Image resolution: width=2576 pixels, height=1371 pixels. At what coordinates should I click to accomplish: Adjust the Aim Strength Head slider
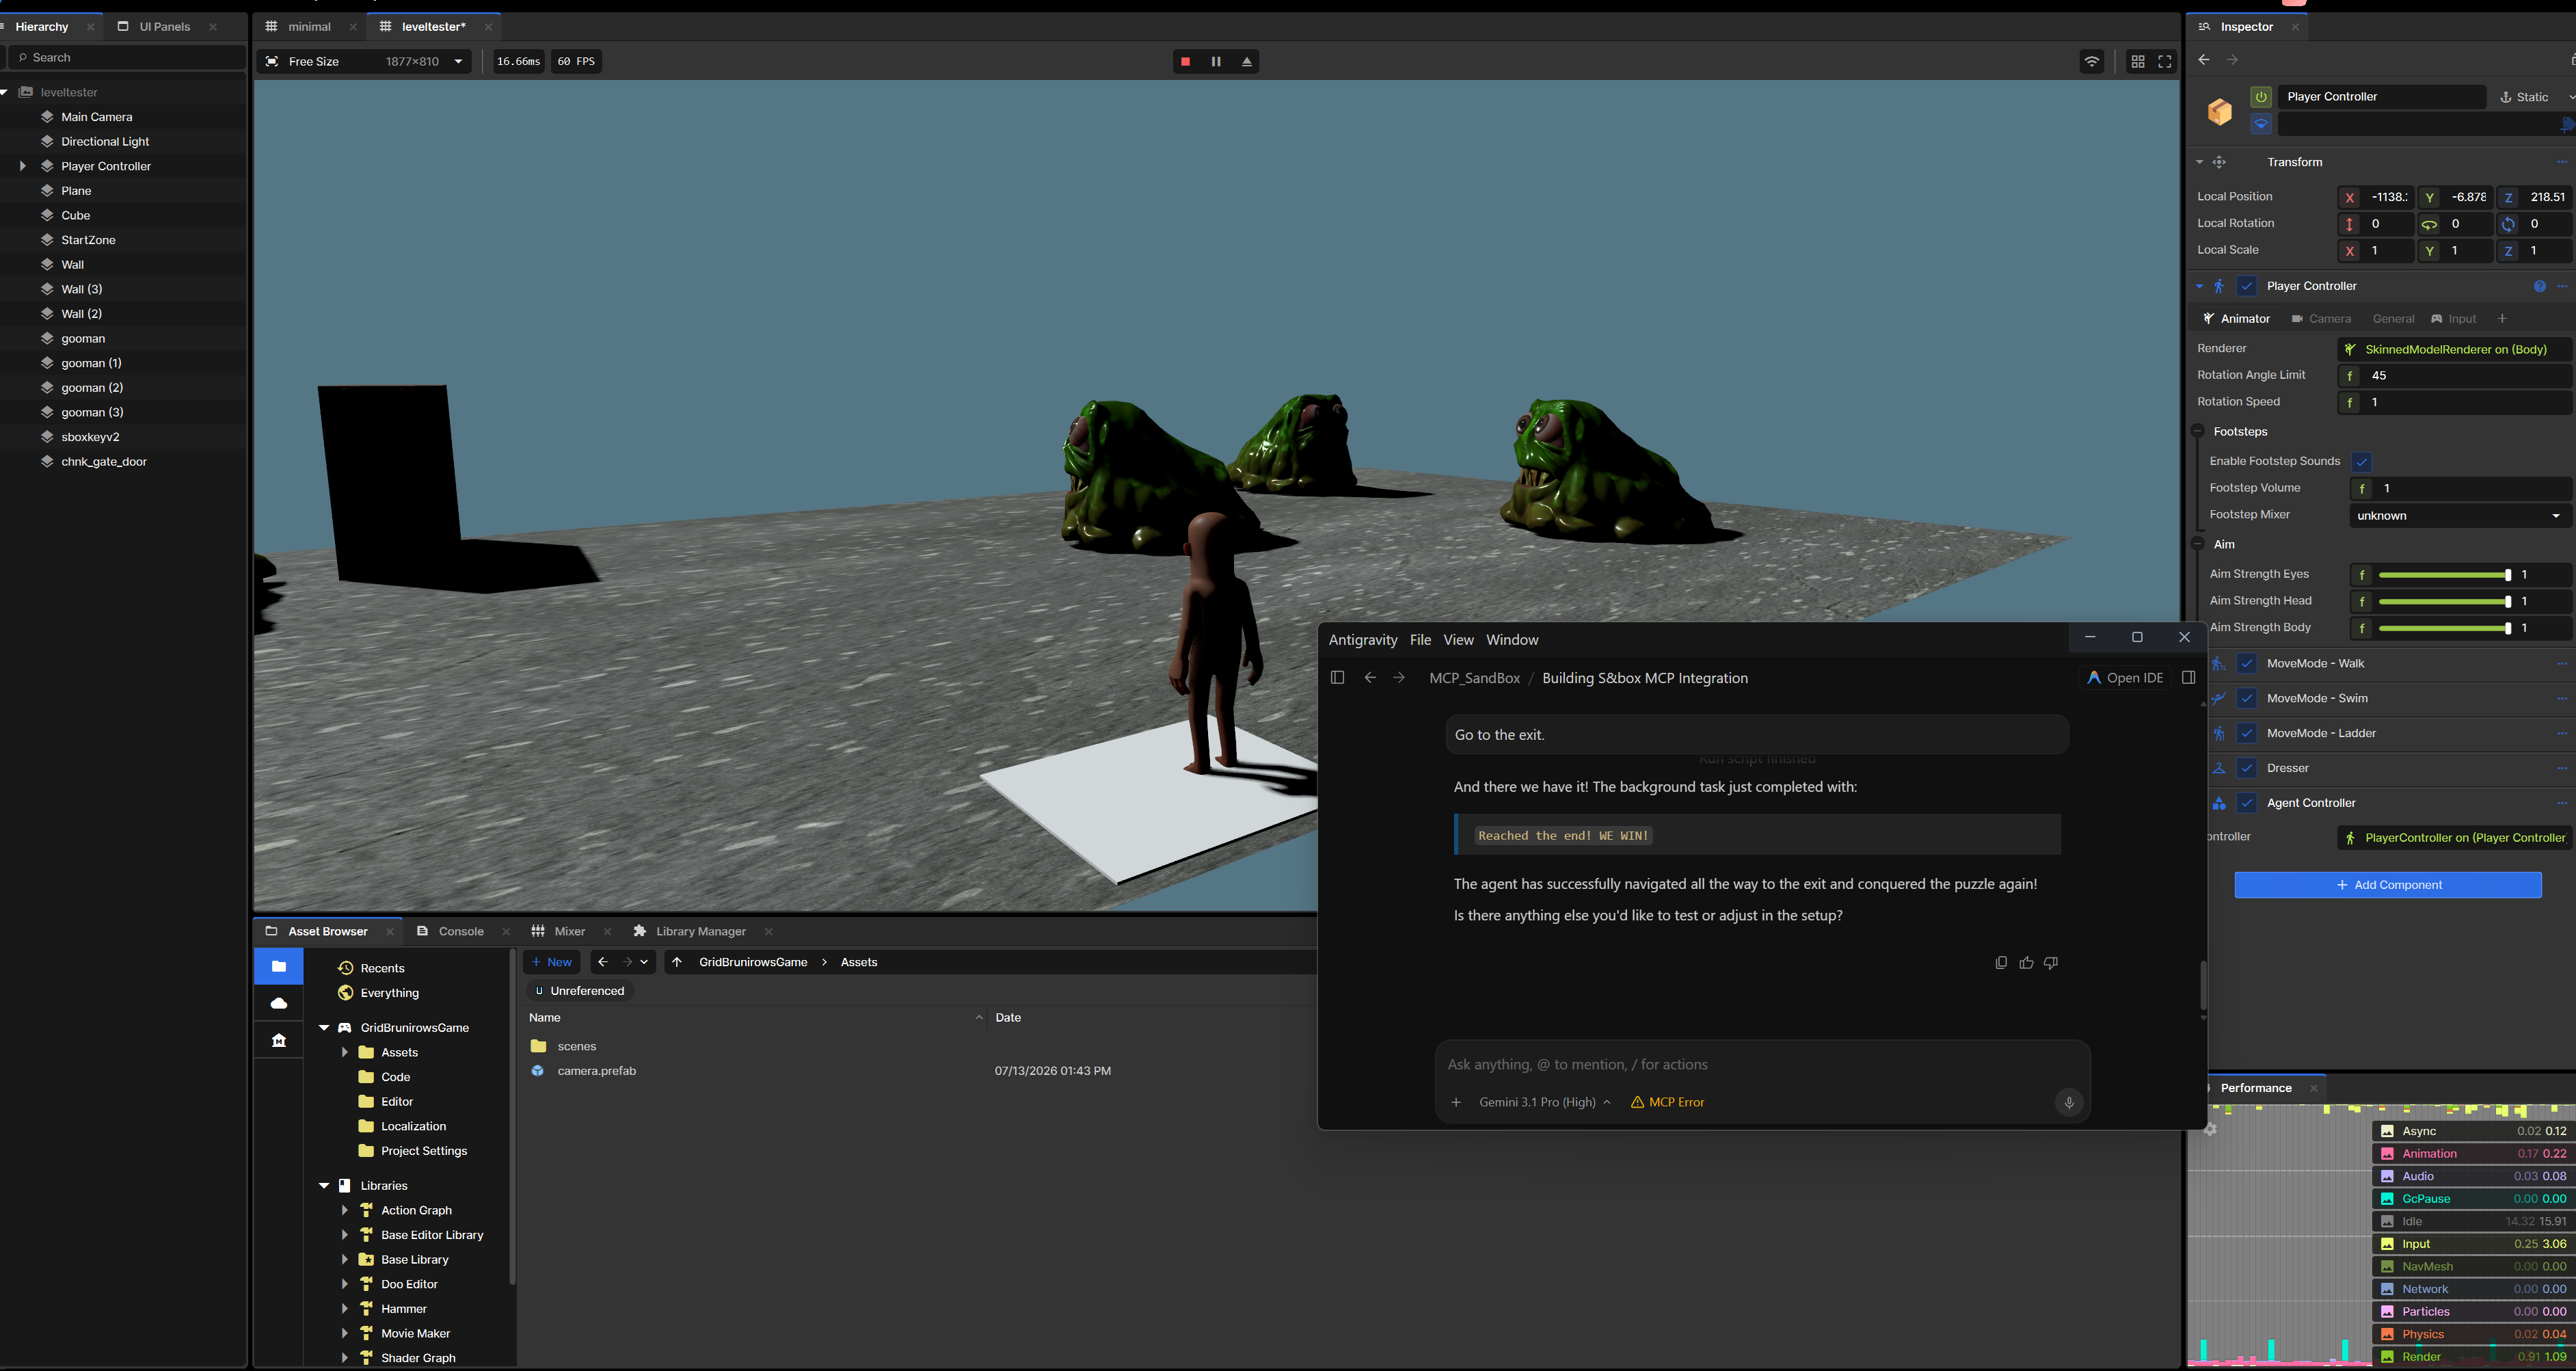pyautogui.click(x=2443, y=601)
